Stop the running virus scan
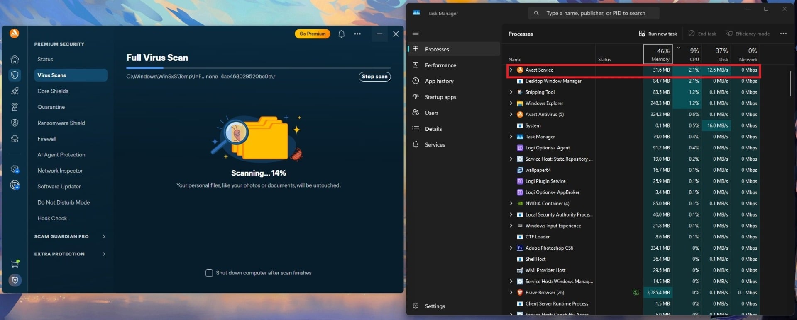 click(x=374, y=77)
